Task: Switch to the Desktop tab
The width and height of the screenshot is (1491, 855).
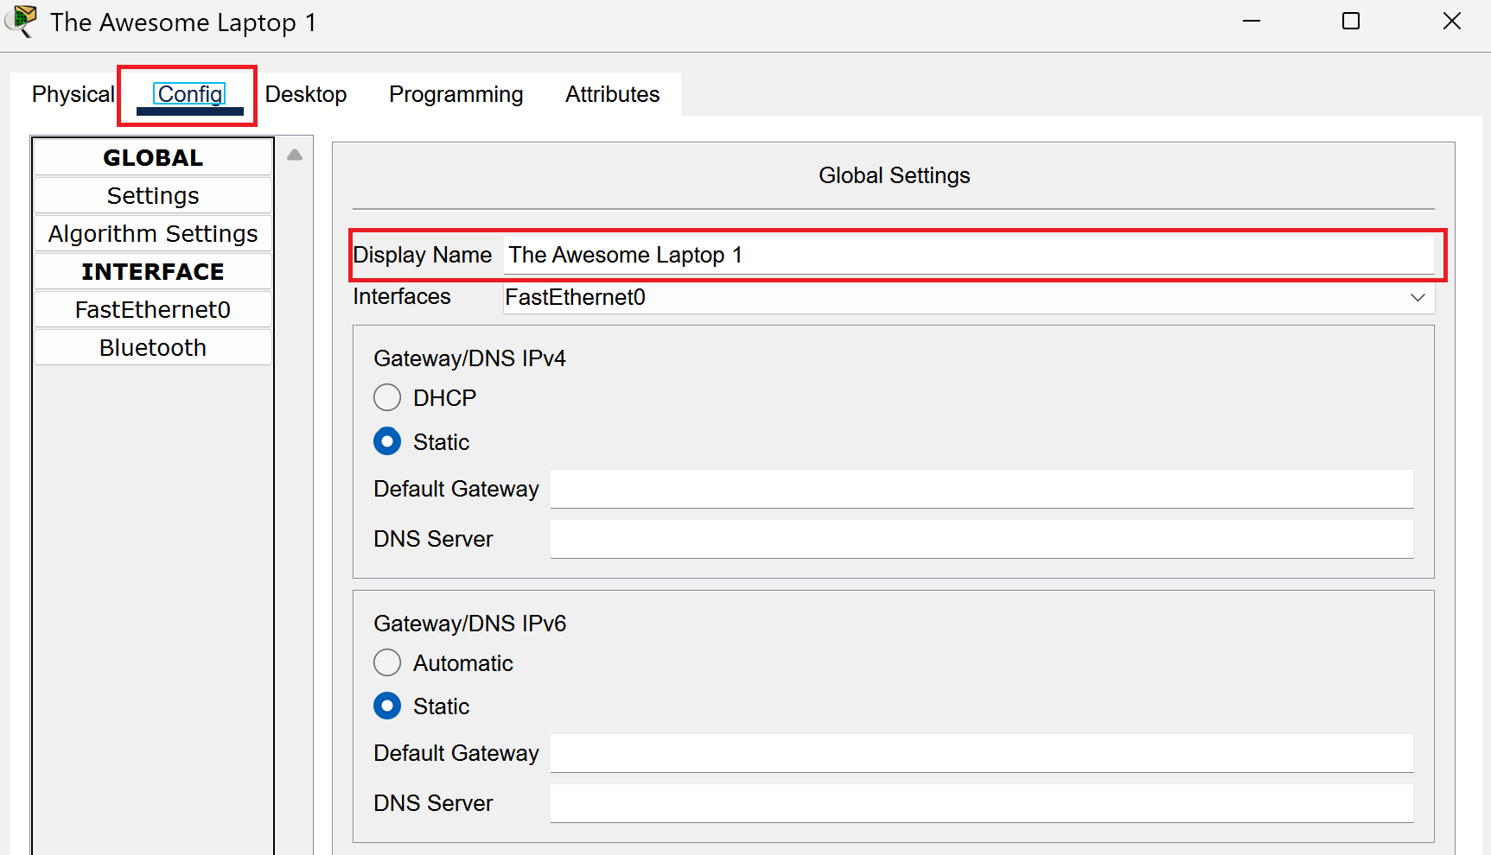Action: (306, 94)
